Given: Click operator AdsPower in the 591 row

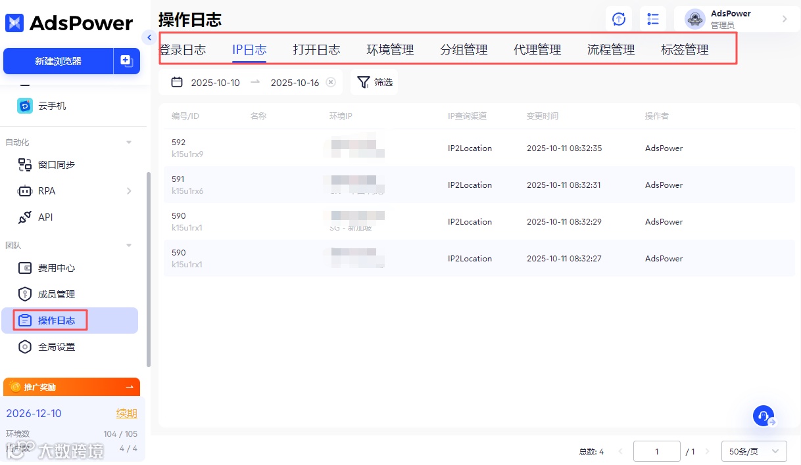Looking at the screenshot, I should pos(664,185).
